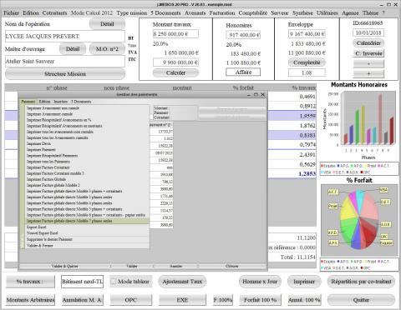Select Imprimer tous les Paiements entry

click(87, 162)
